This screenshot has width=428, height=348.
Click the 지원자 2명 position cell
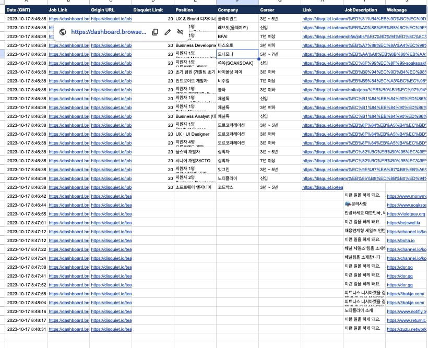point(195,178)
